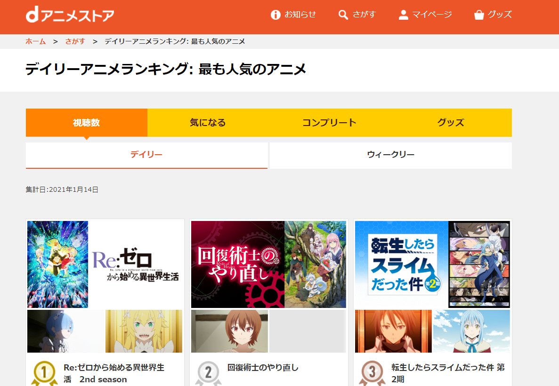Open Re:ゼロ key visual thumbnail
Image resolution: width=559 pixels, height=386 pixels.
coord(105,264)
